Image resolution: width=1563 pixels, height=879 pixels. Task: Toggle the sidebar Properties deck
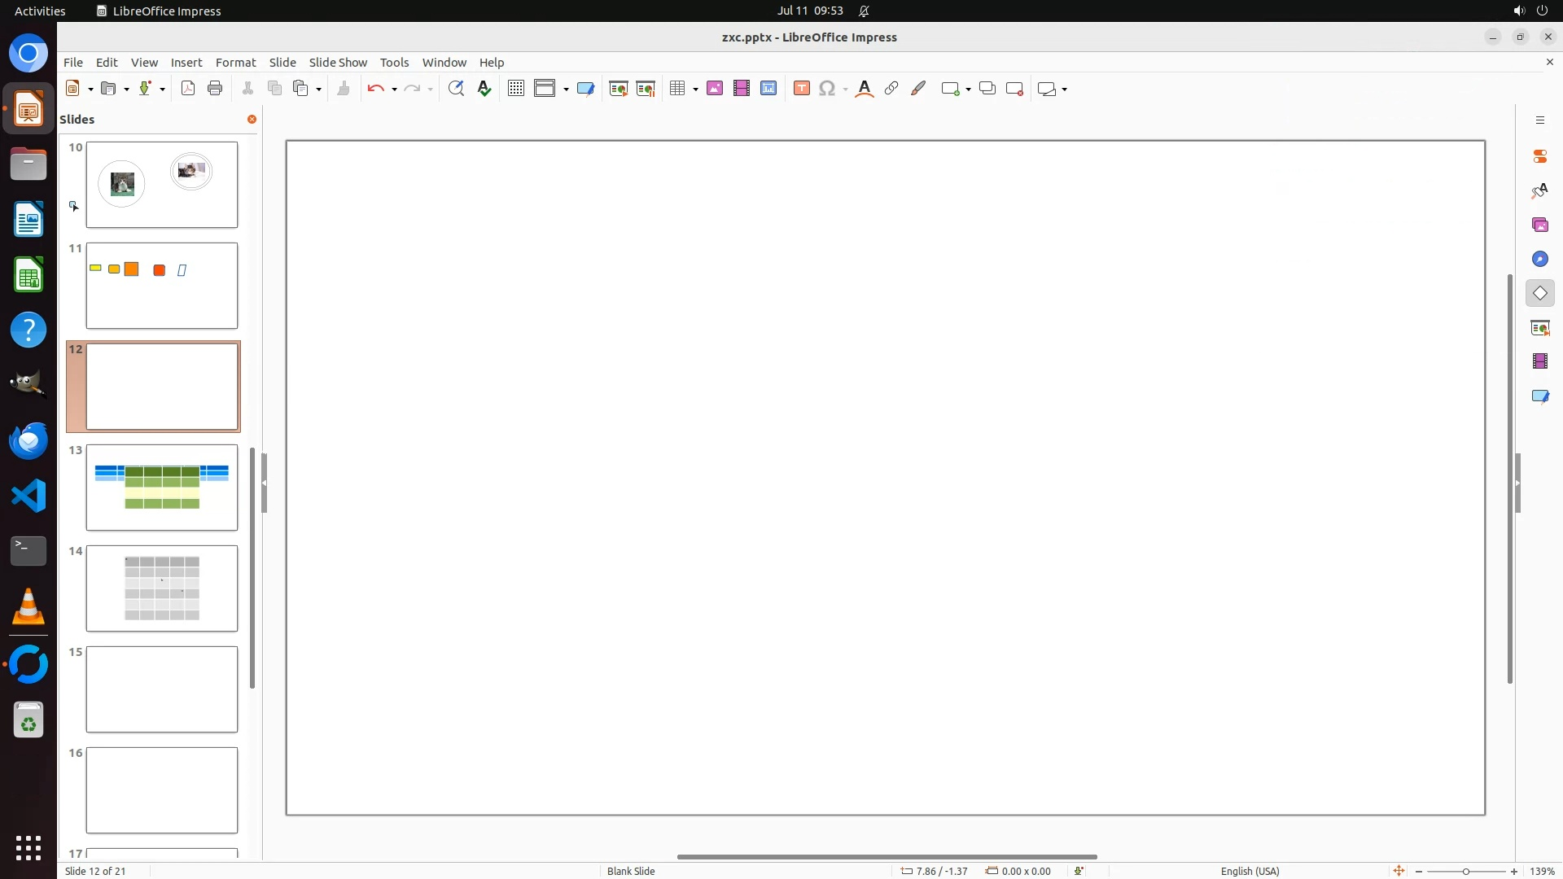click(1539, 156)
